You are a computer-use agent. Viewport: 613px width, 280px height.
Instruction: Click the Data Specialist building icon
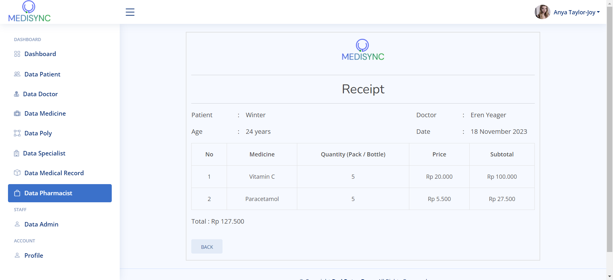17,153
